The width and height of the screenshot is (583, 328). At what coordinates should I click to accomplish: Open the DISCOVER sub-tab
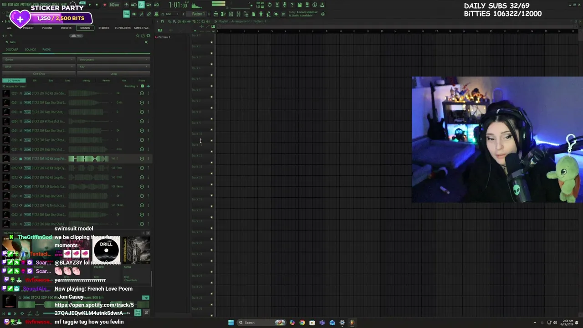tap(12, 50)
